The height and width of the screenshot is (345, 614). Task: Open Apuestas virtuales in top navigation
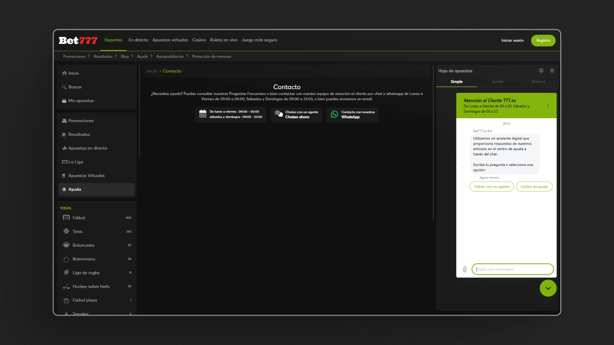pyautogui.click(x=170, y=40)
